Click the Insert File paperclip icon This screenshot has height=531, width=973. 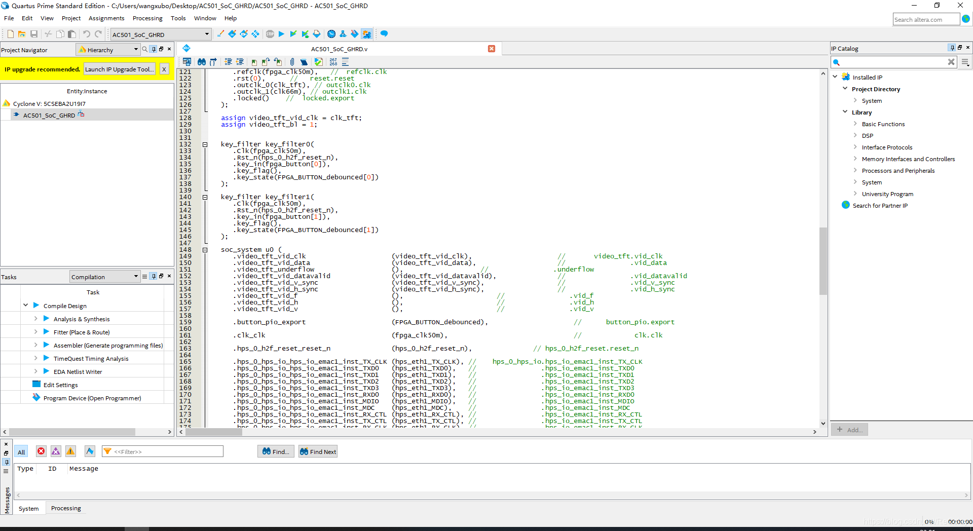click(x=292, y=62)
